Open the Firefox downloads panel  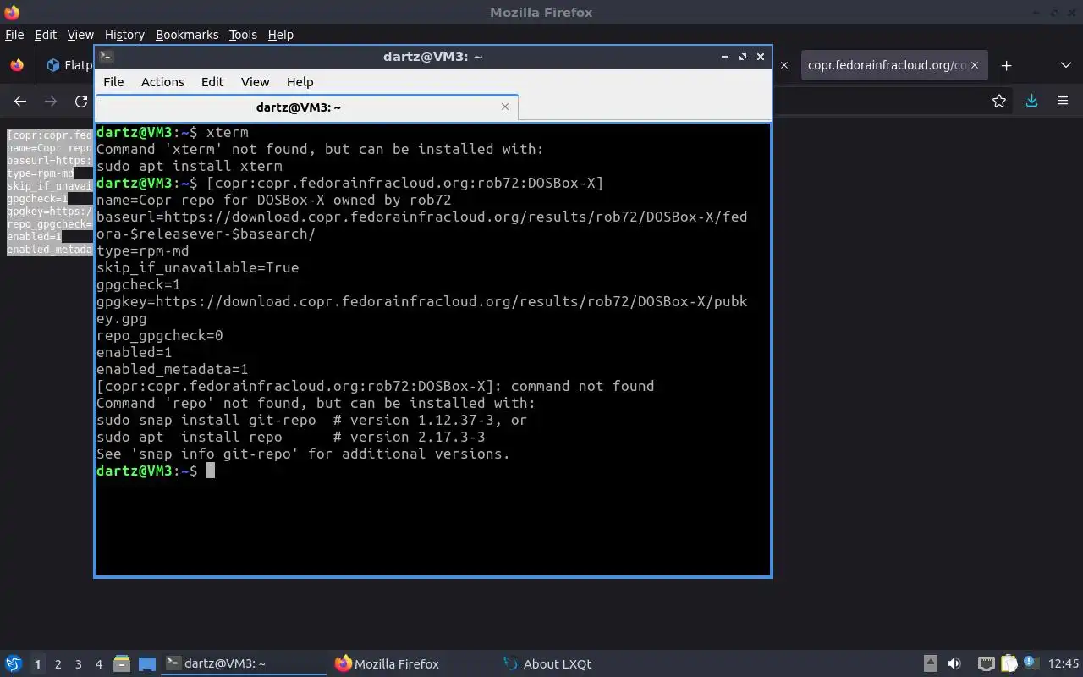(x=1031, y=102)
